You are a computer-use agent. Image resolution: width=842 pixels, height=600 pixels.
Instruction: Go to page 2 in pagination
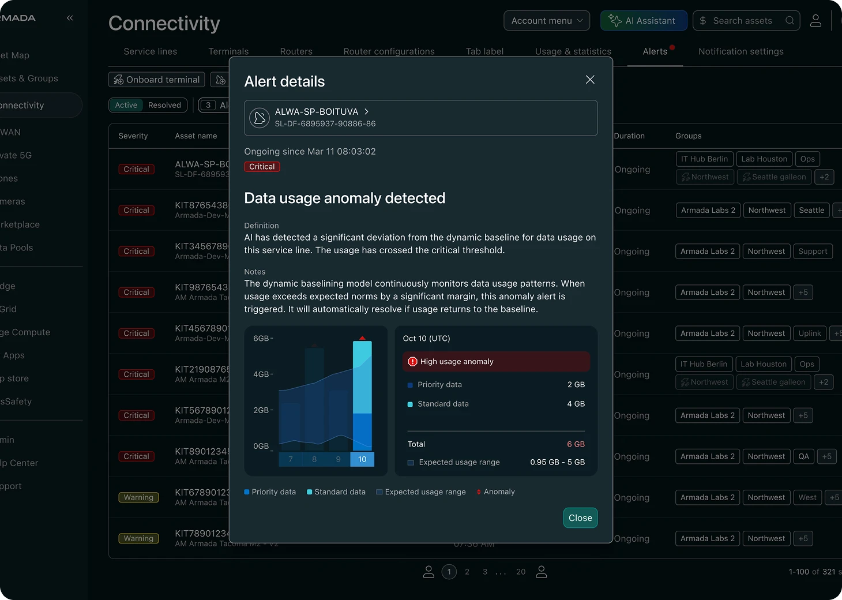467,572
